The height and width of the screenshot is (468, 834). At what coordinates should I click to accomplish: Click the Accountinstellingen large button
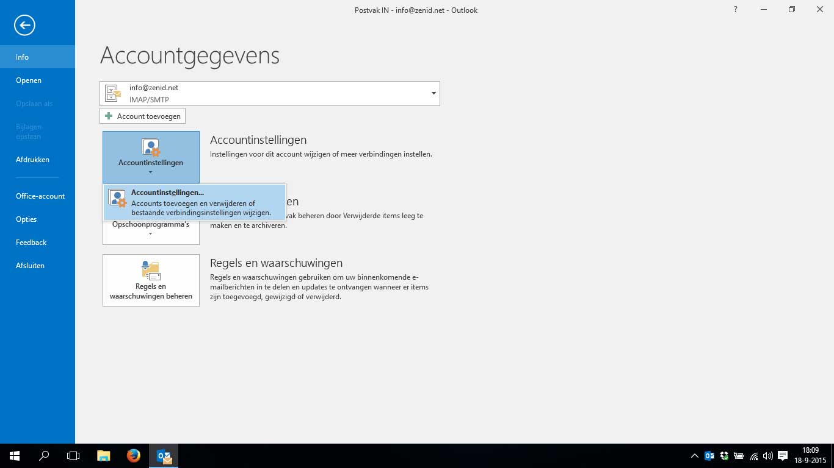click(151, 157)
